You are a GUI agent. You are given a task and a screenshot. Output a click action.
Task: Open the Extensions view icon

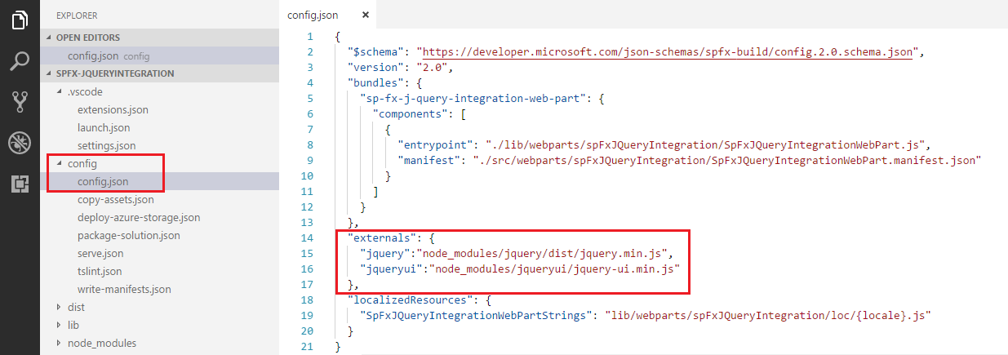(20, 184)
